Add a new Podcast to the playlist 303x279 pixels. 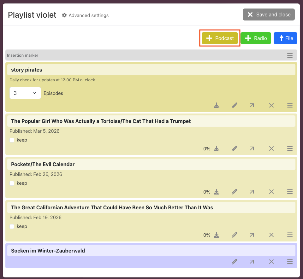click(x=220, y=38)
